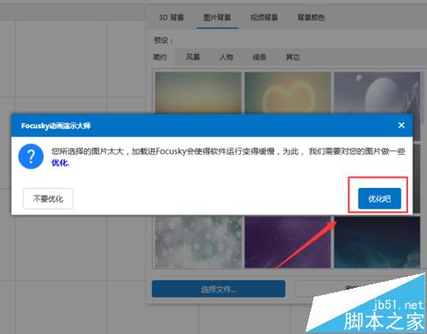Pick the purple starry background thumbnail

(288, 242)
